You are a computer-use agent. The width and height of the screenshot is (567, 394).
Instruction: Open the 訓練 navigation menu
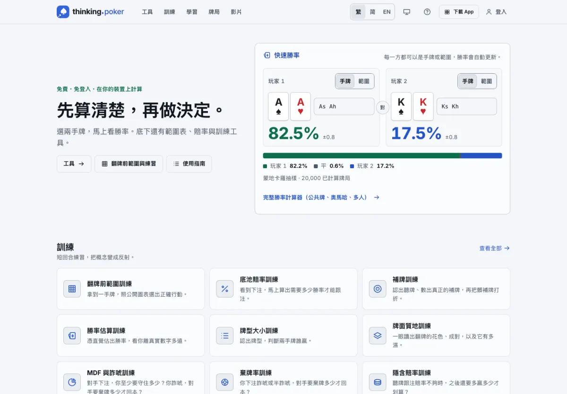170,12
